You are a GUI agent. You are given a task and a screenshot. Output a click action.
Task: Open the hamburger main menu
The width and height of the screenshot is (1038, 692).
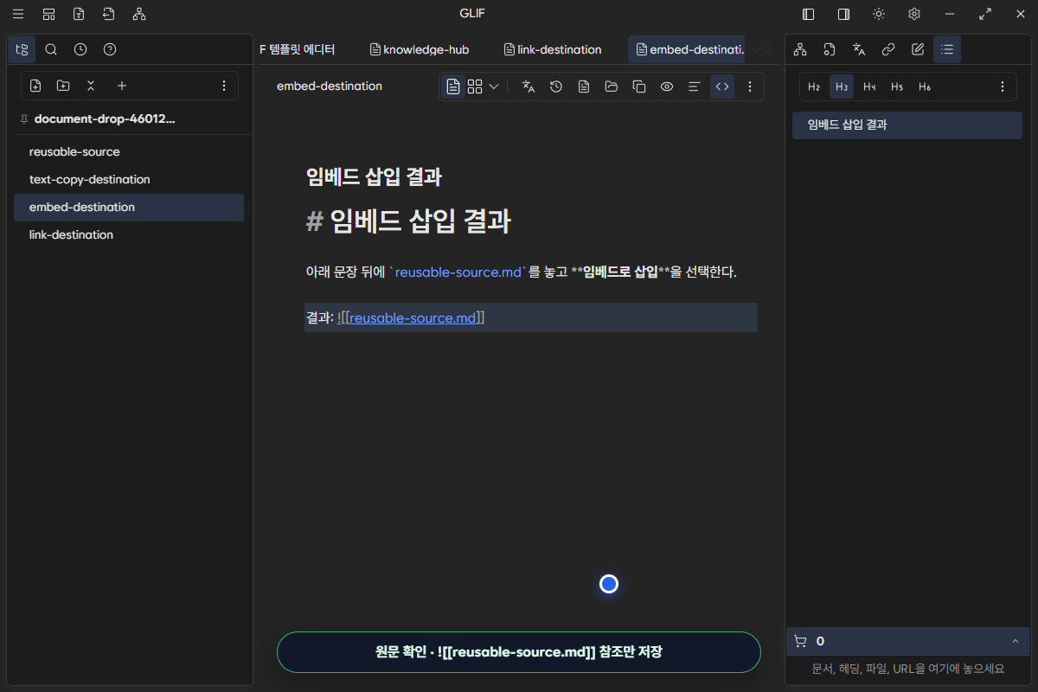click(18, 14)
